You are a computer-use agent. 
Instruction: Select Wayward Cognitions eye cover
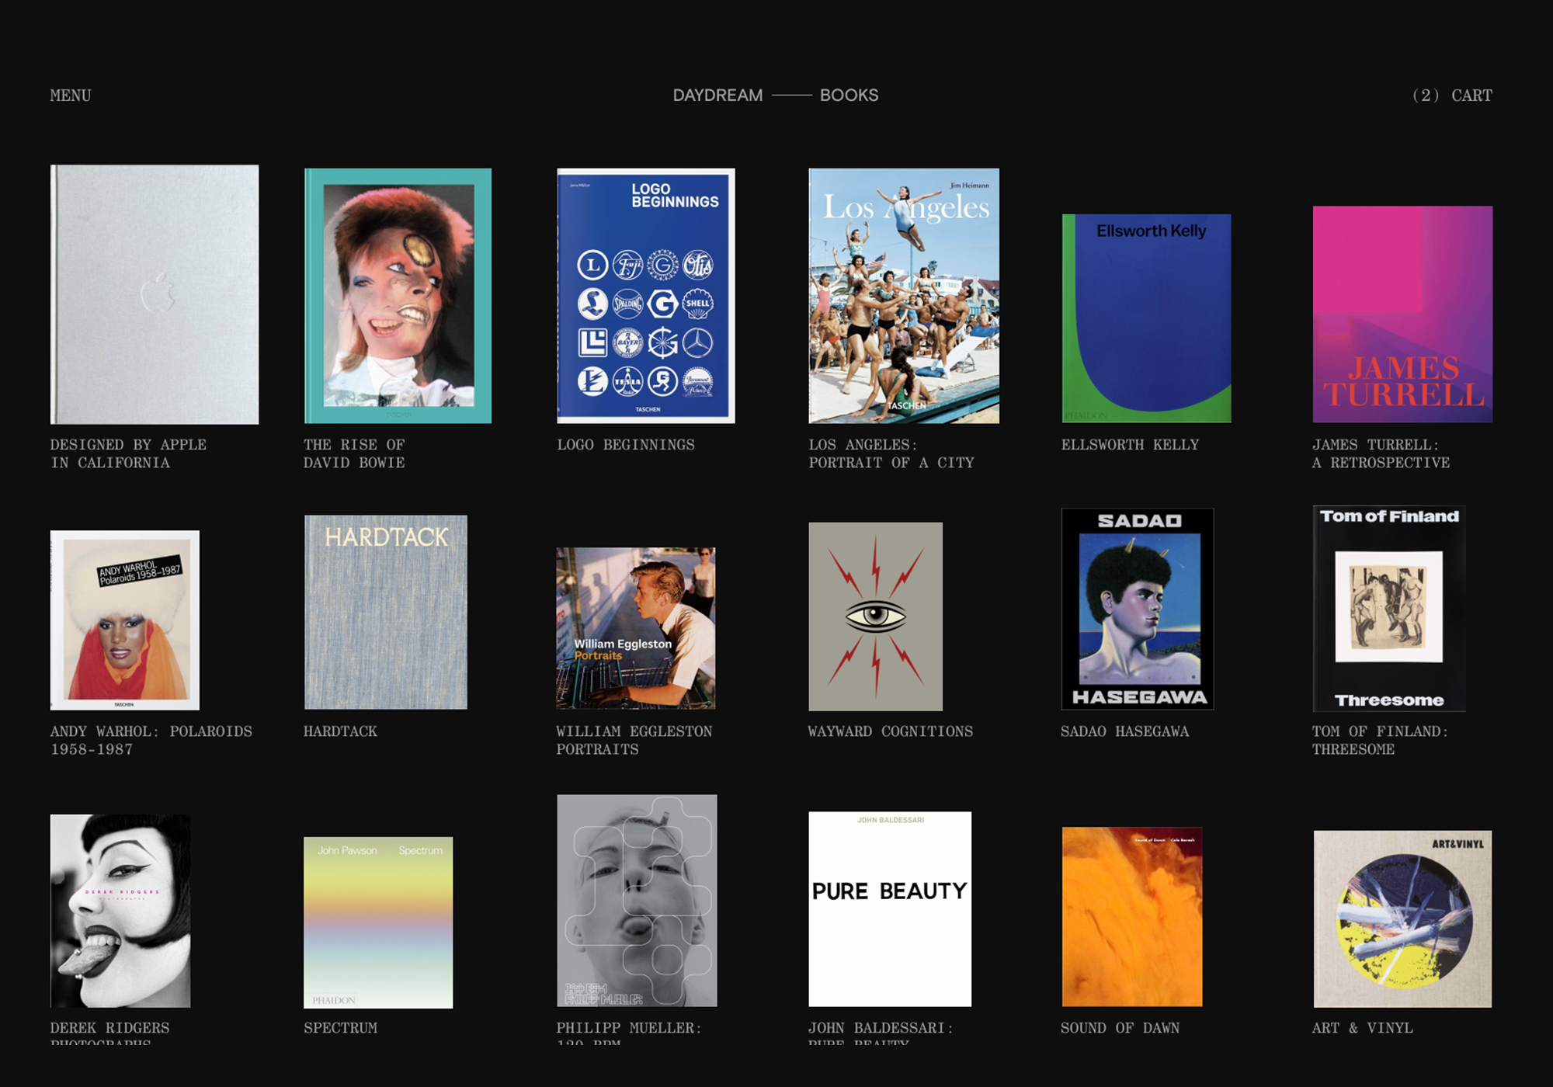pyautogui.click(x=875, y=616)
